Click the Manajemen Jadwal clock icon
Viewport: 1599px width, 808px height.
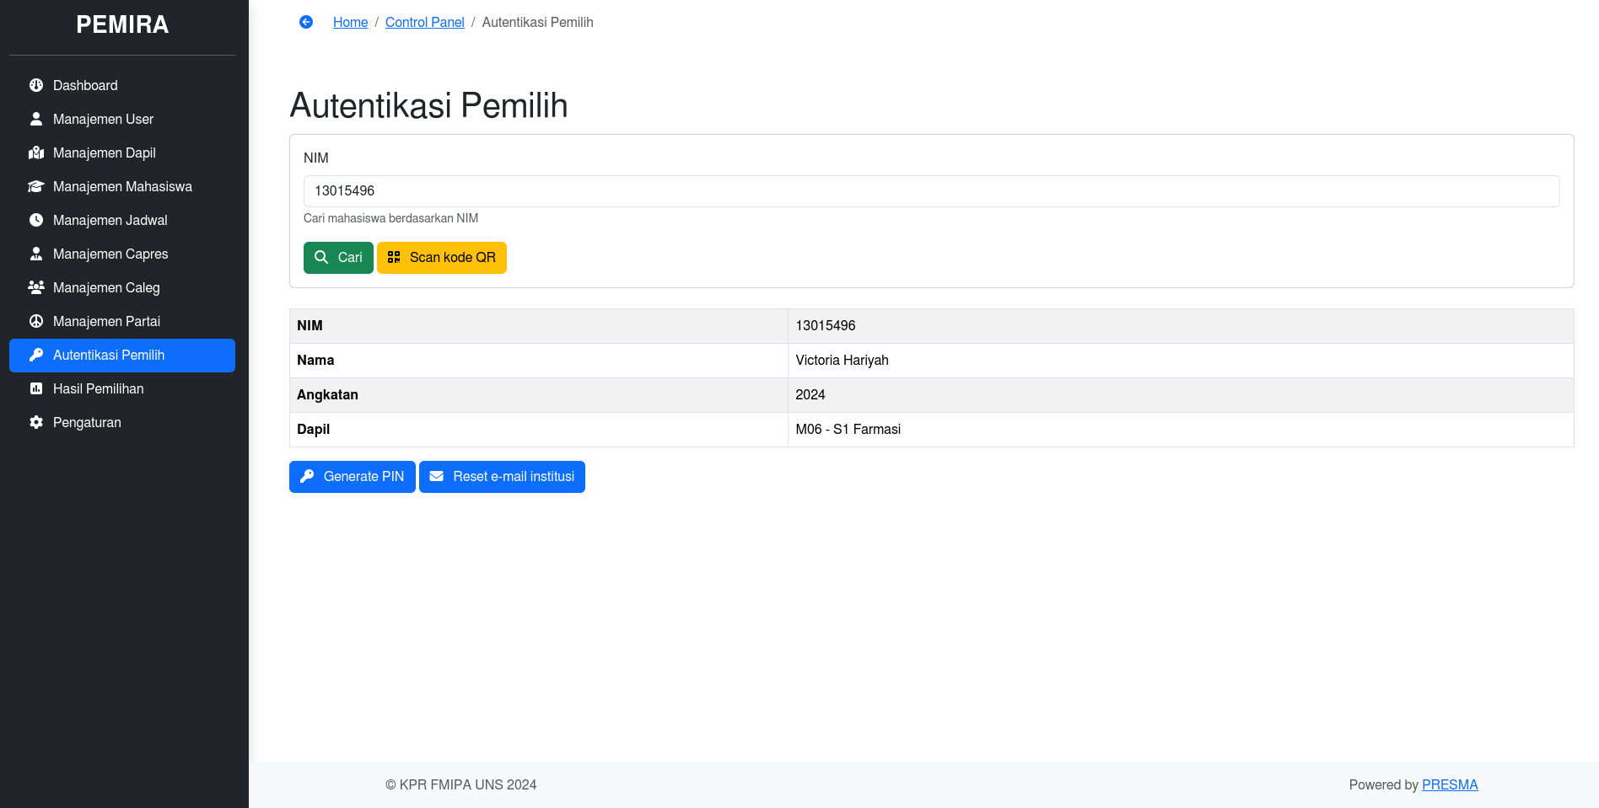(36, 220)
